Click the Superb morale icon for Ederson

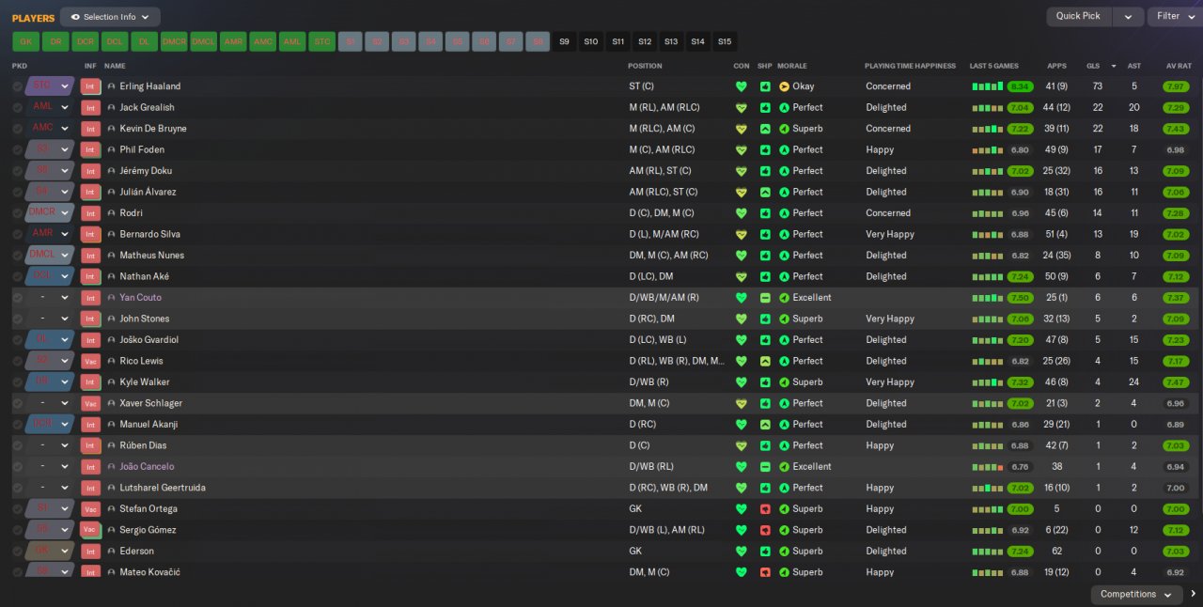click(x=784, y=551)
